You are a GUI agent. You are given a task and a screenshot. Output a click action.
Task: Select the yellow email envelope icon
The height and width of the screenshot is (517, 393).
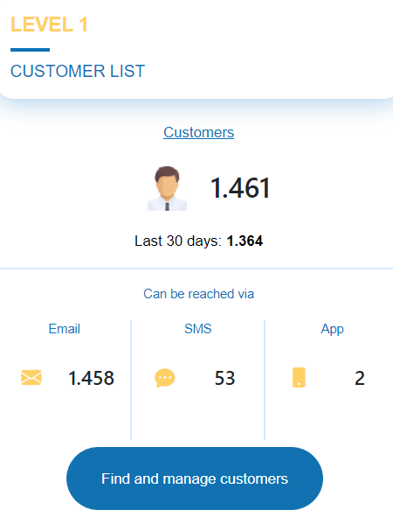coord(31,378)
